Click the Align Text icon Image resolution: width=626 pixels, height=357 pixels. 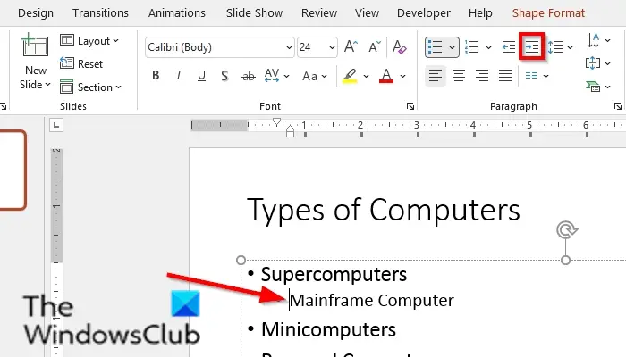coord(593,63)
